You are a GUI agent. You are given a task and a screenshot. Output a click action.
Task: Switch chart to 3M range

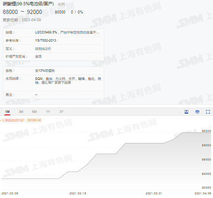pyautogui.click(x=21, y=112)
